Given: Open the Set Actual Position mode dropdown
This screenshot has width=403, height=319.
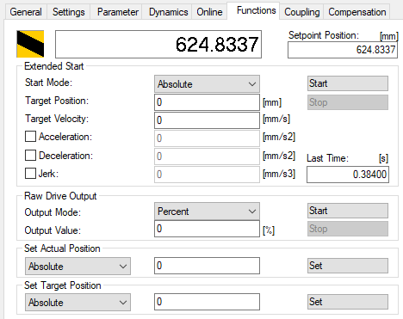Looking at the screenshot, I should click(77, 267).
